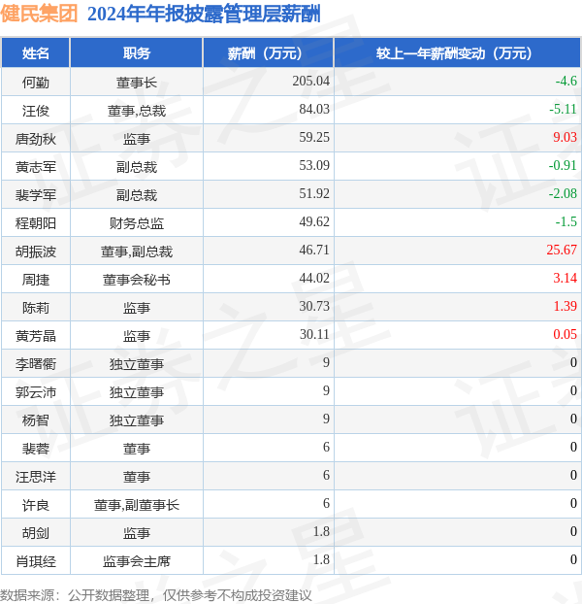Click the position cell 董事会秘书
This screenshot has width=582, height=604.
137,280
